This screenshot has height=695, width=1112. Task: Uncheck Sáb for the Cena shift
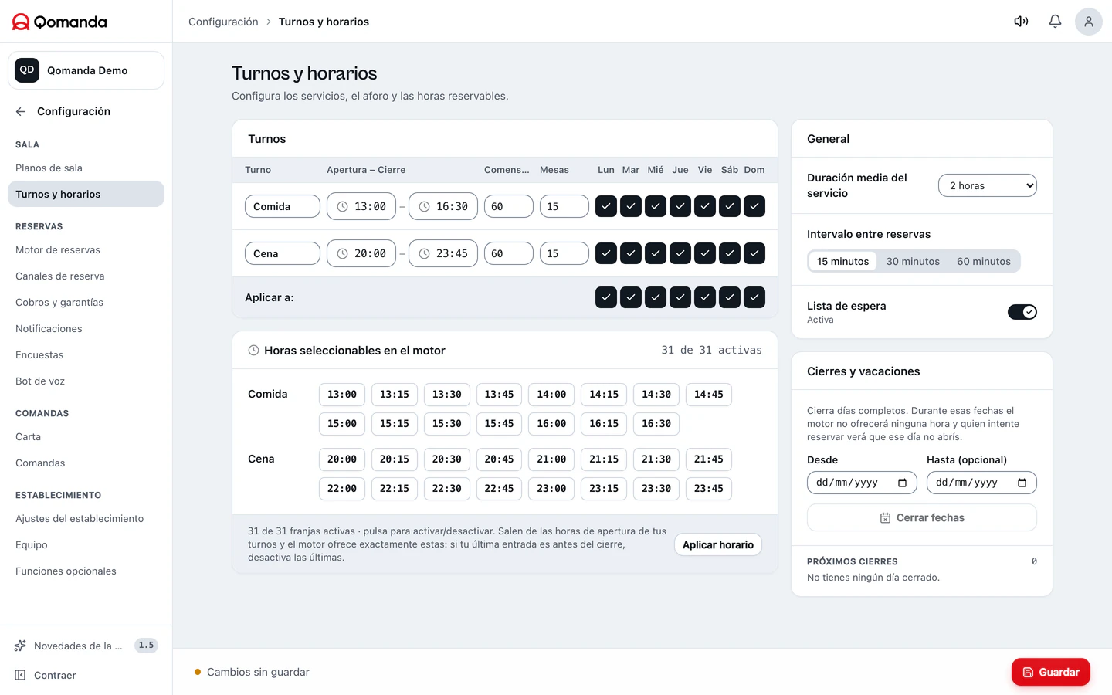(x=730, y=253)
